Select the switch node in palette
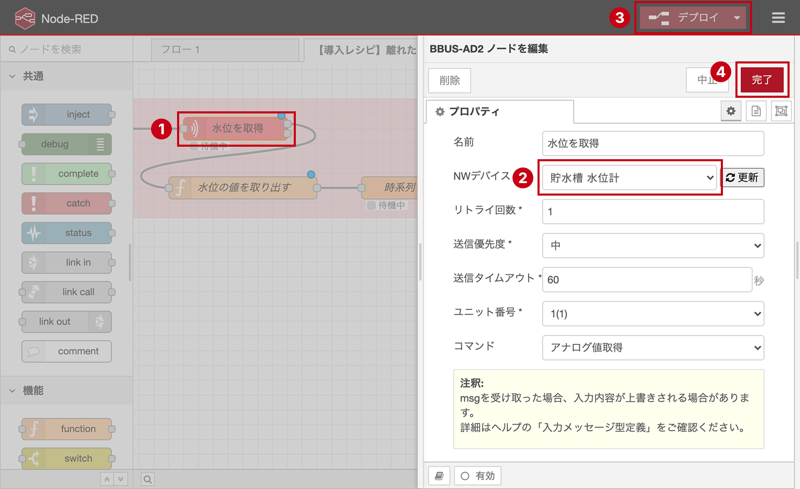The width and height of the screenshot is (800, 489). point(67,459)
